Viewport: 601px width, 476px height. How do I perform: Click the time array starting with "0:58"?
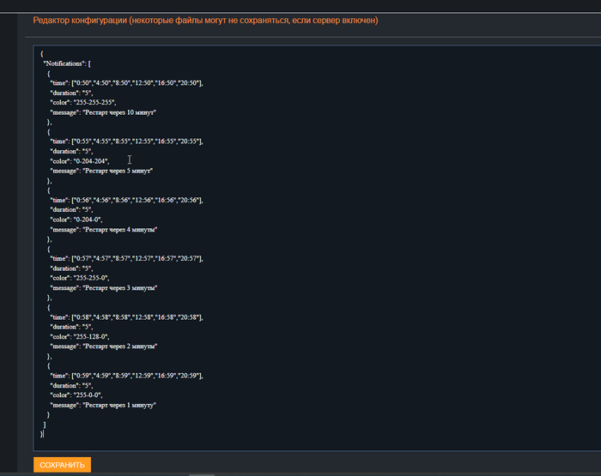click(x=136, y=316)
